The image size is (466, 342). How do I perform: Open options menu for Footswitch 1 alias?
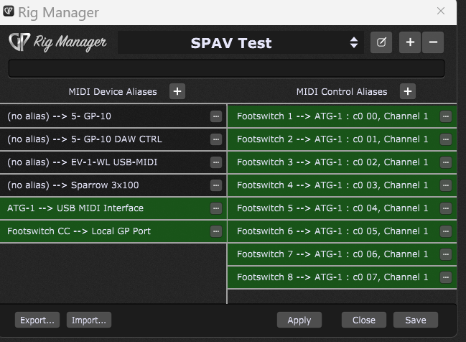(x=446, y=116)
